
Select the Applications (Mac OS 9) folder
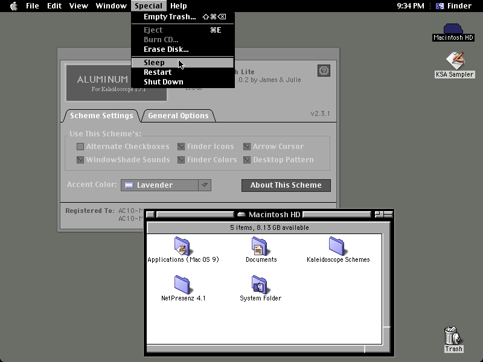pos(183,250)
